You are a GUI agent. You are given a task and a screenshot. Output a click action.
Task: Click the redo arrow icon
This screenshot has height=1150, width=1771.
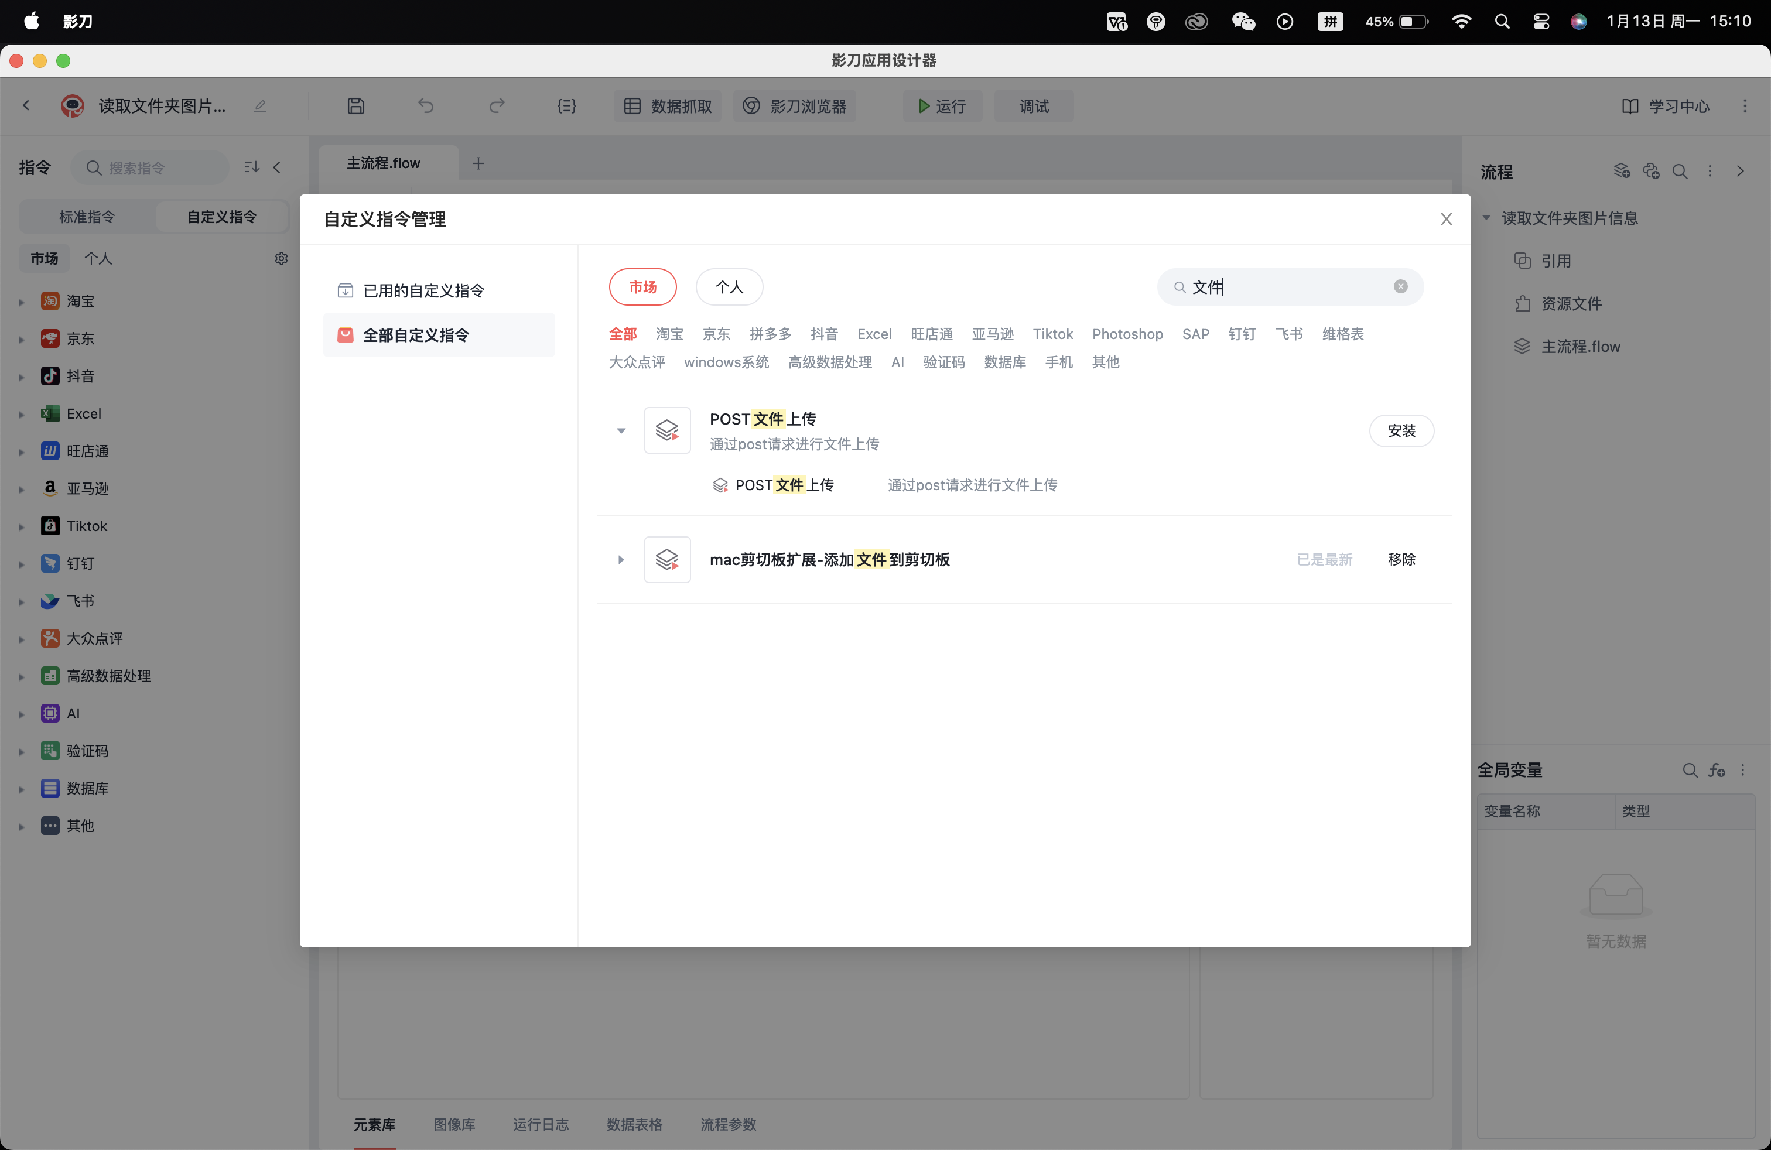point(496,107)
